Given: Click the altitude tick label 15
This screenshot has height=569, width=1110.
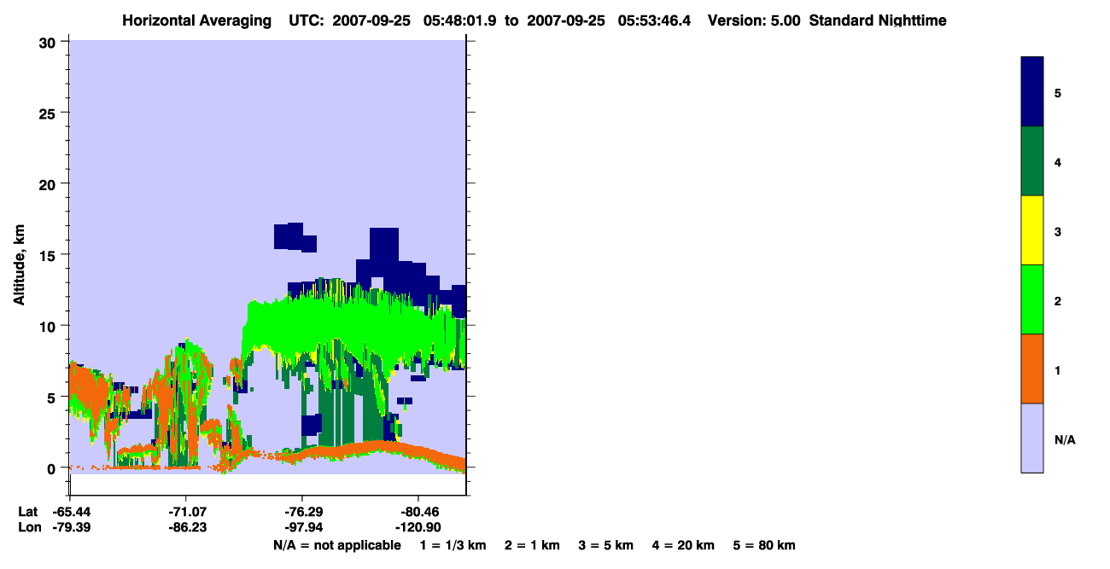Looking at the screenshot, I should click(x=48, y=255).
